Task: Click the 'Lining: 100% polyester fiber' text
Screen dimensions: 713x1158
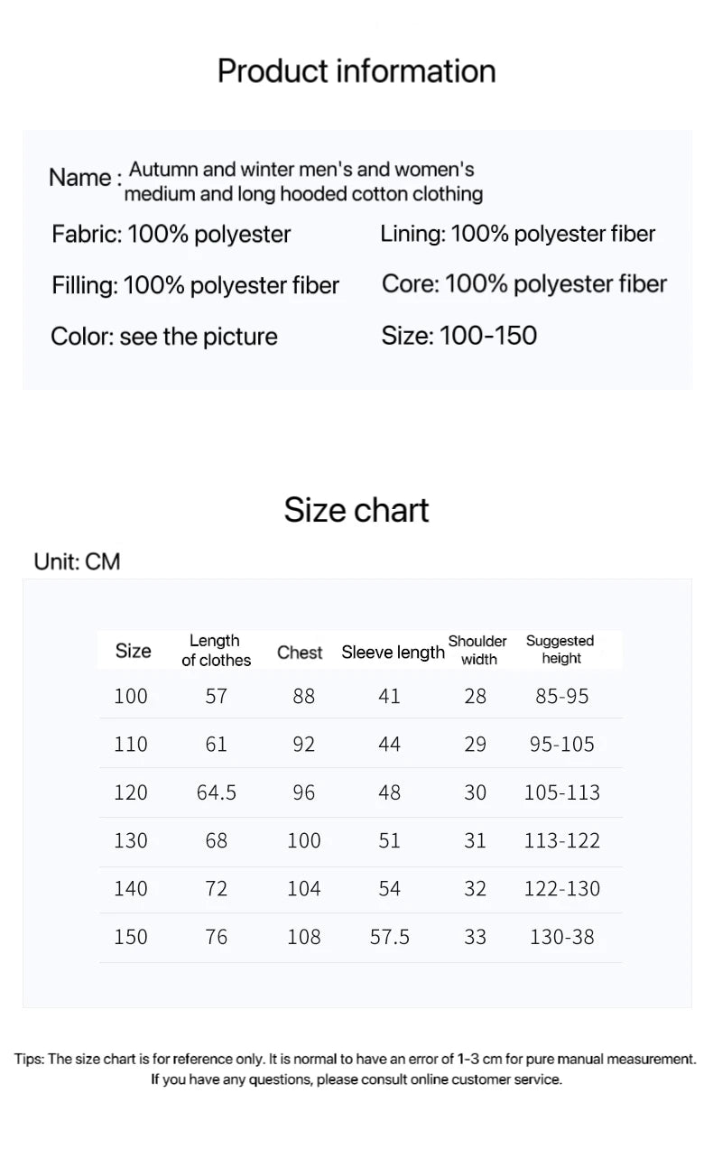Action: tap(517, 234)
